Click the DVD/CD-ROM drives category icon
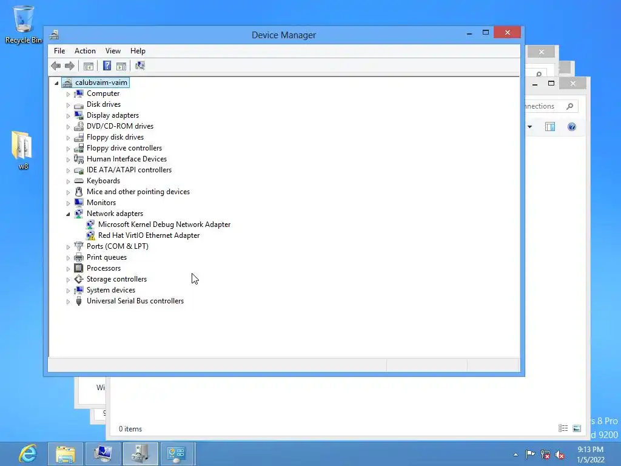This screenshot has height=466, width=621. click(x=79, y=126)
